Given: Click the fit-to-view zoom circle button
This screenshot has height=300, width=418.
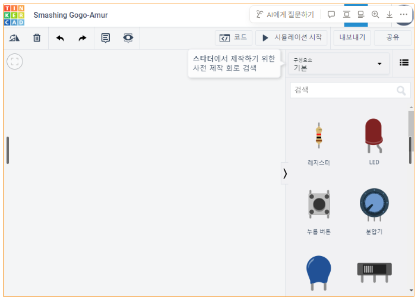Looking at the screenshot, I should tap(15, 62).
